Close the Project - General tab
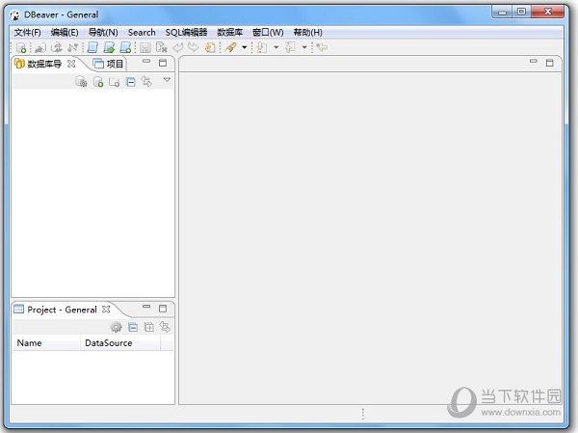 [106, 309]
